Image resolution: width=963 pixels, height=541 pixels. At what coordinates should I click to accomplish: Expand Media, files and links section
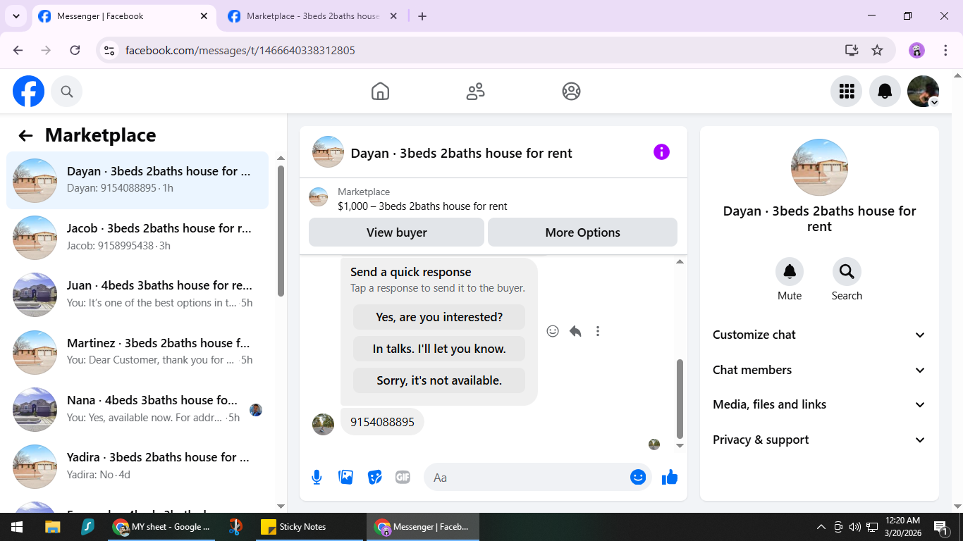819,404
